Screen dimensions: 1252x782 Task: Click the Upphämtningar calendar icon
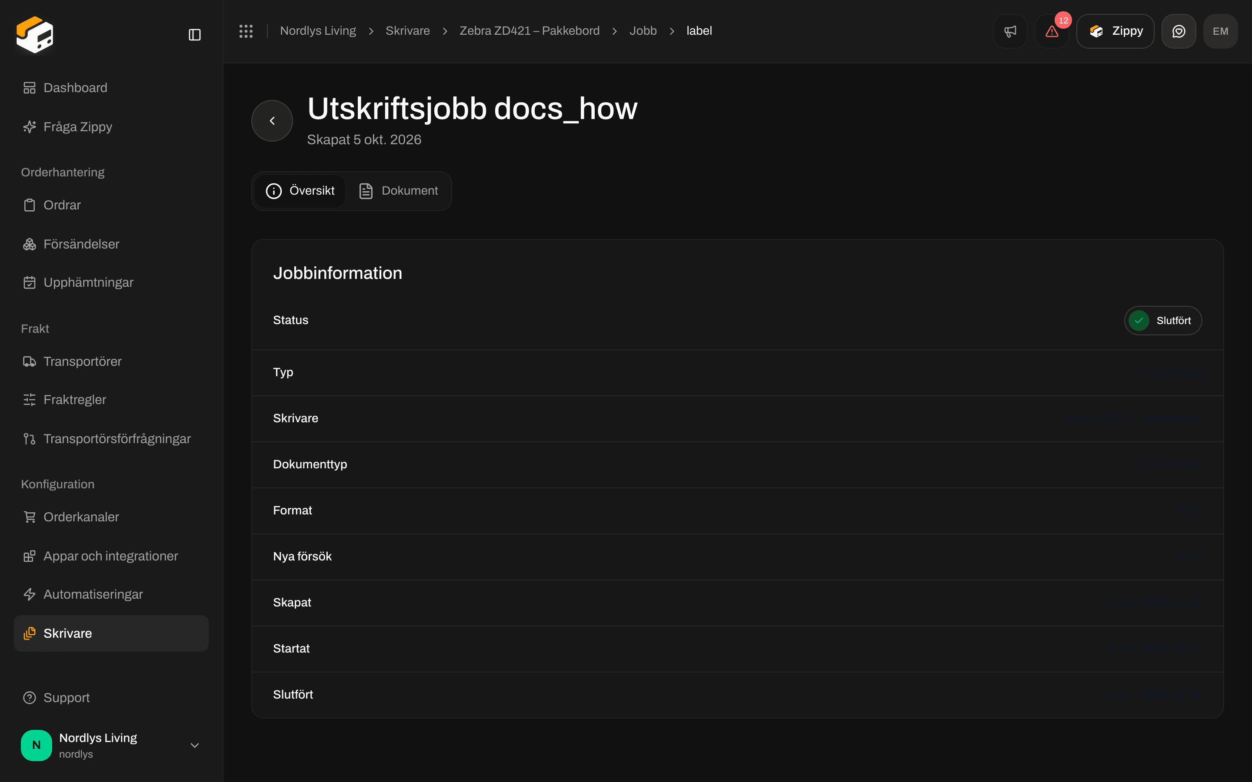click(x=30, y=282)
